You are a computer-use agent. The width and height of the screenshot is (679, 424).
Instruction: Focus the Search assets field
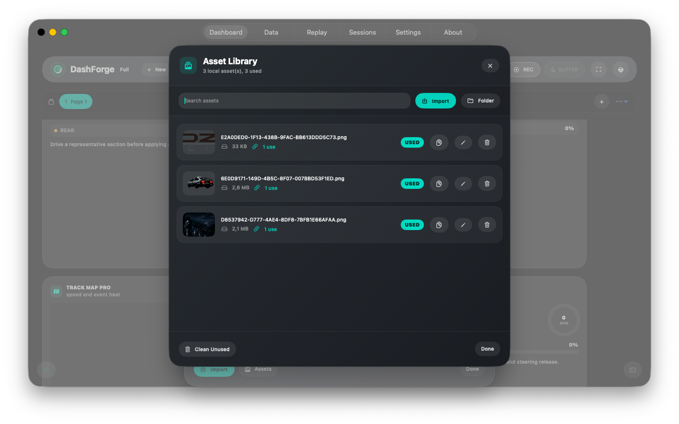pos(295,101)
